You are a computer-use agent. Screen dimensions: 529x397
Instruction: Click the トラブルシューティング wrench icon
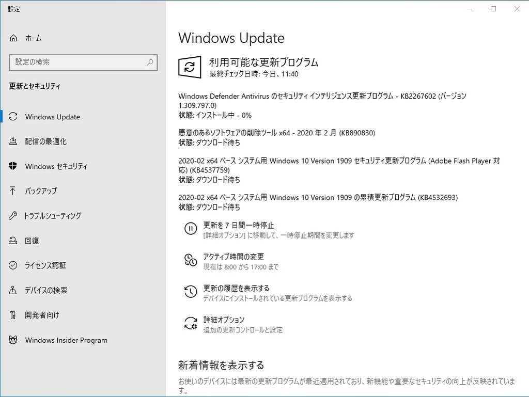tap(13, 216)
